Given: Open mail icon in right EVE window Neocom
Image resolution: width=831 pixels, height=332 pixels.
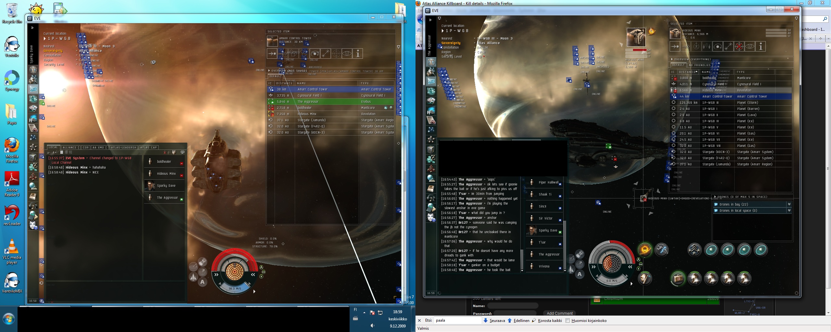Looking at the screenshot, I should (431, 81).
